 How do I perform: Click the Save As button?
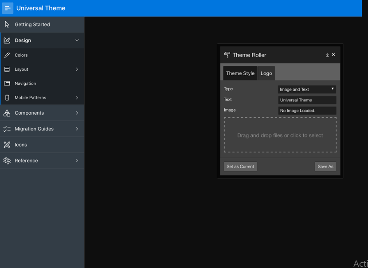pyautogui.click(x=325, y=167)
